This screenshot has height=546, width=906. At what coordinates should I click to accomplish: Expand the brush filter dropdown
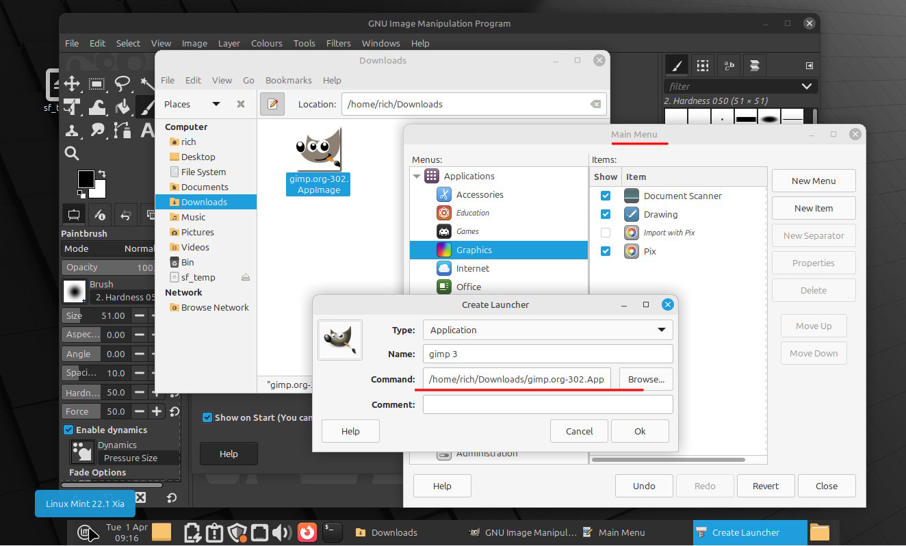806,86
